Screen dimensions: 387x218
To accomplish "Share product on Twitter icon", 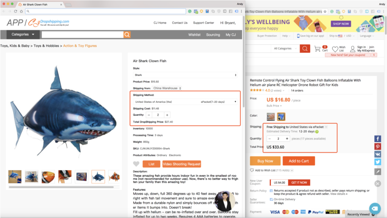I will 378,162.
